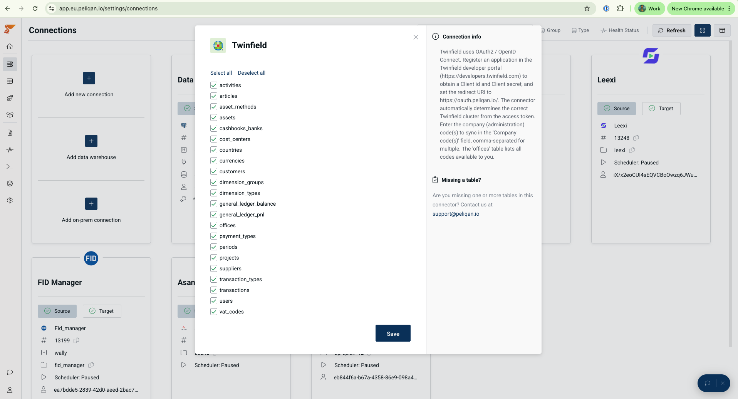Uncheck the customers table
Viewport: 738px width, 399px height.
(x=214, y=171)
